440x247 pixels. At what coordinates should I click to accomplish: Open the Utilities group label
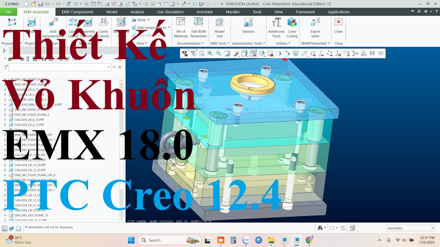(283, 43)
